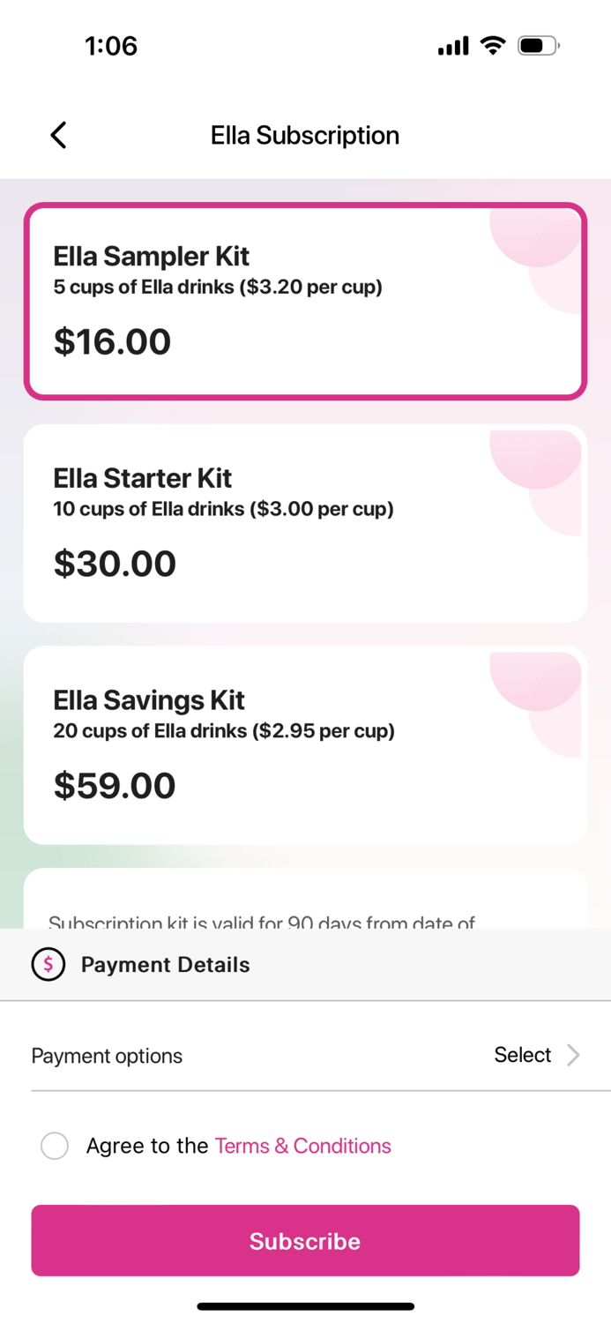Click the cellular signal bars icon
The image size is (611, 1323).
pos(452,45)
